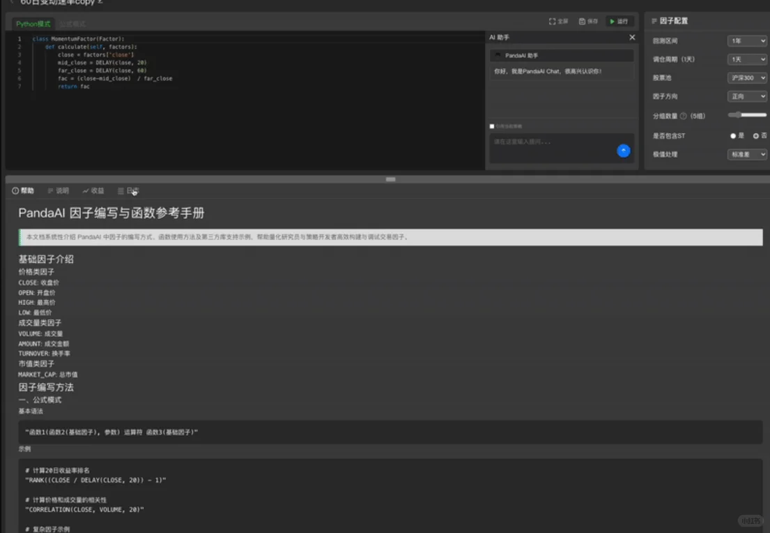Screen dimensions: 770x533
Task: Click code line 'return fac'
Action: point(74,86)
